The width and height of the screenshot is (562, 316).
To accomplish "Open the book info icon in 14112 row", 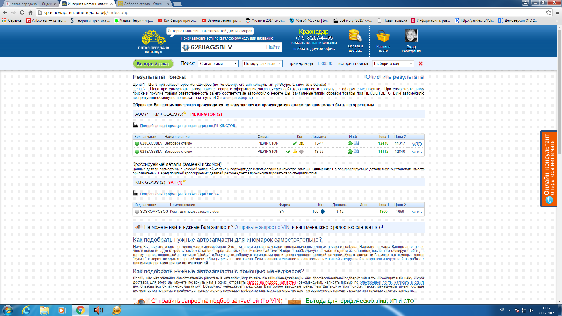I will click(x=356, y=152).
